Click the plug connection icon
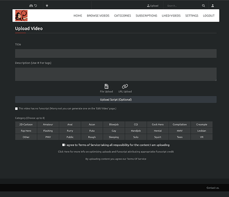Image resolution: width=229 pixels, height=197 pixels. tap(47, 6)
